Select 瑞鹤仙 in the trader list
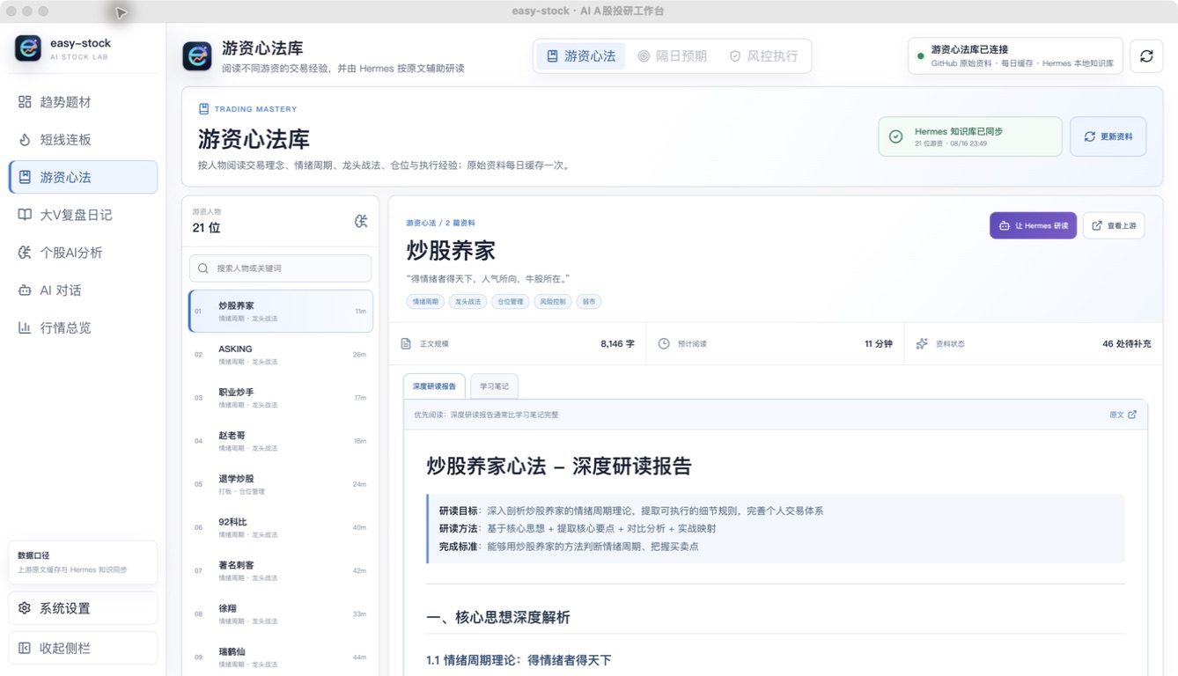Screen dimensions: 1178x676 click(x=280, y=657)
